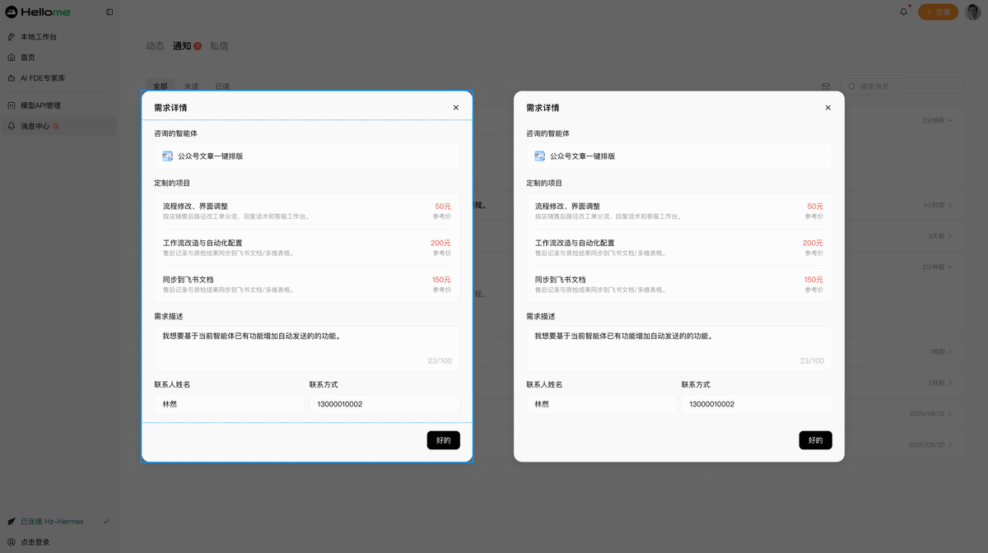This screenshot has width=988, height=553.
Task: Open the user avatar in the header
Action: point(973,12)
